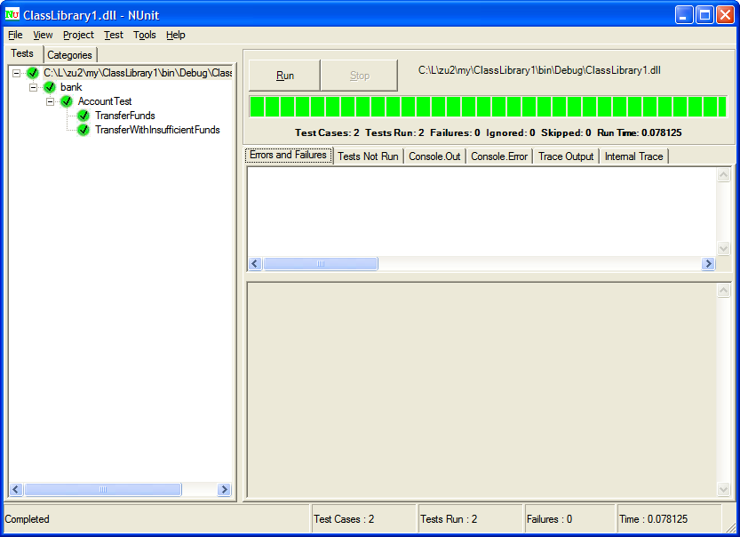Click the green test progress bar

(488, 107)
